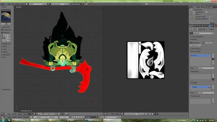The image size is (217, 122).
Task: Adjust the Weight 1.000 slider
Action: pyautogui.click(x=6, y=27)
